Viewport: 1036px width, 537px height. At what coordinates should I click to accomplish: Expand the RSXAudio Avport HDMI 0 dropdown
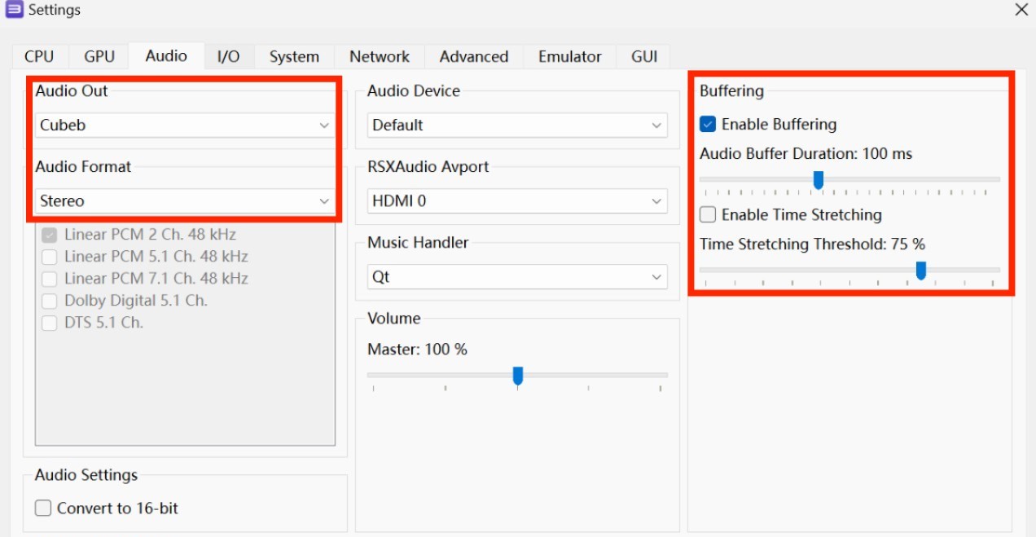pos(517,201)
